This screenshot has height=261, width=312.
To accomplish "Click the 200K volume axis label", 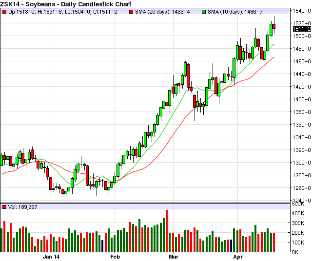I will (298, 233).
